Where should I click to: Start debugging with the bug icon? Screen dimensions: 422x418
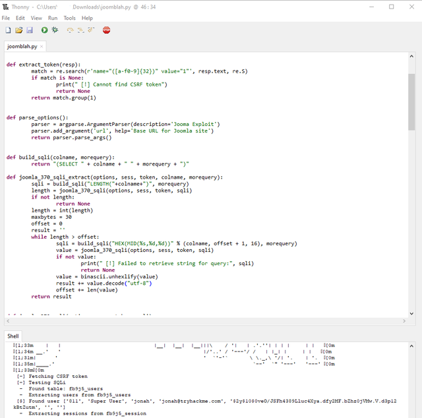55,30
